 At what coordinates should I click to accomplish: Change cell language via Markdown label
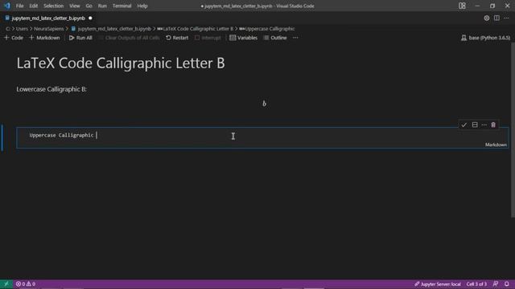[x=496, y=144]
